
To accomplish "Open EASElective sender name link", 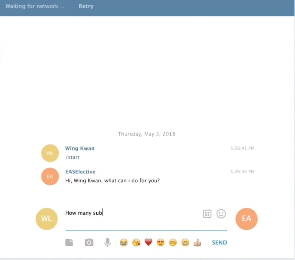I will (80, 172).
